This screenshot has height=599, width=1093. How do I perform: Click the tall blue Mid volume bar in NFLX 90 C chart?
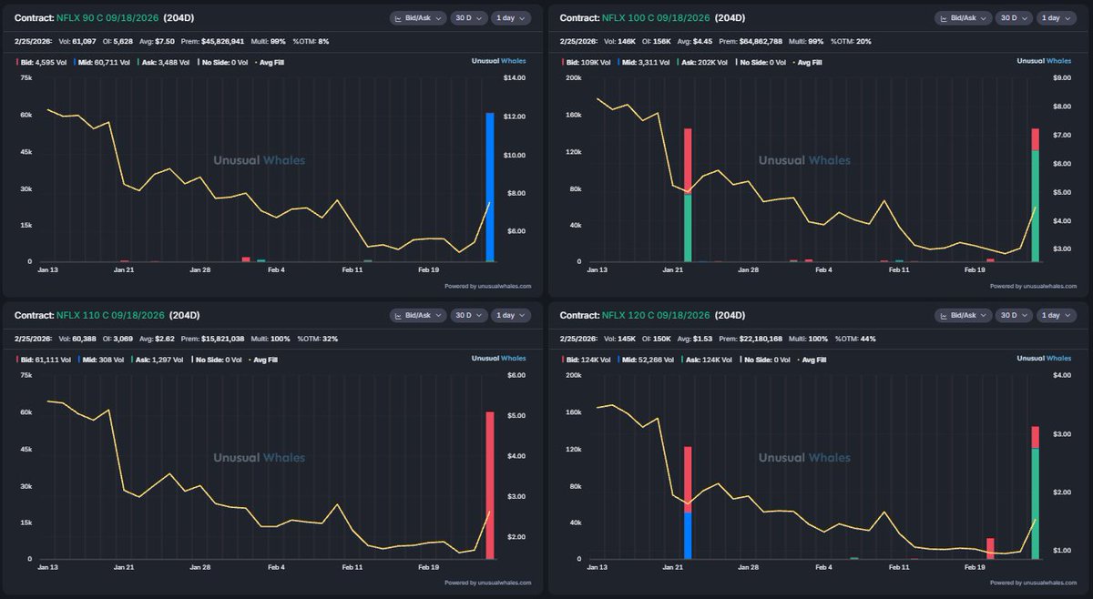coord(490,188)
